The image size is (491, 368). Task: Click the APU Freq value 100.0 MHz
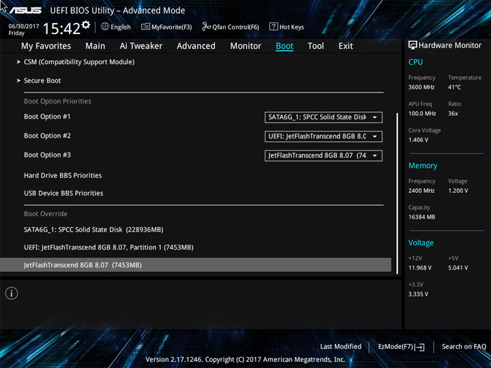[x=422, y=113]
